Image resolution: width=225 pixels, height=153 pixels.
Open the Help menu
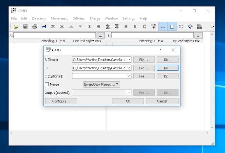pyautogui.click(x=143, y=18)
